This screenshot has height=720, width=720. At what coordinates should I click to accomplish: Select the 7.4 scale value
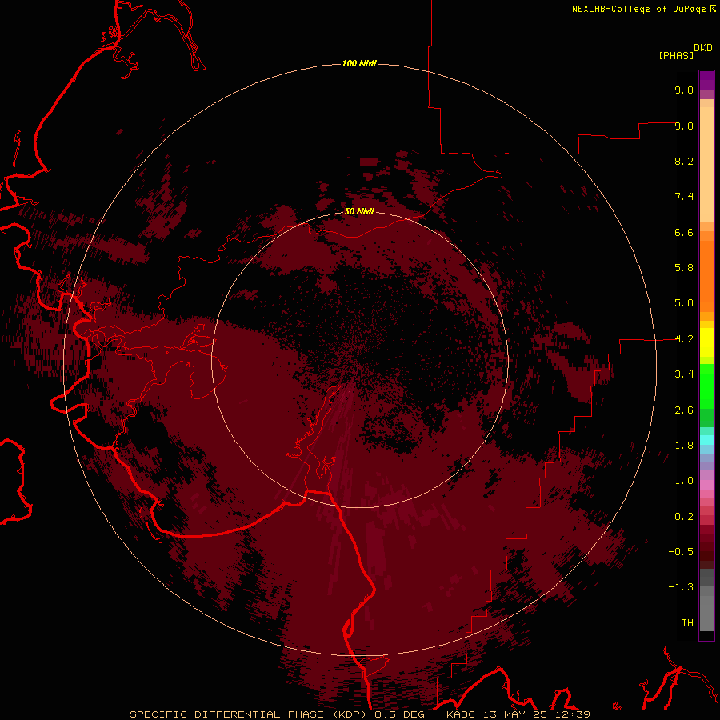coord(684,197)
